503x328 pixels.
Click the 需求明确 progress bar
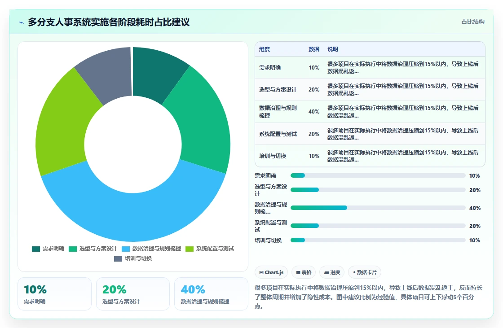click(x=378, y=176)
